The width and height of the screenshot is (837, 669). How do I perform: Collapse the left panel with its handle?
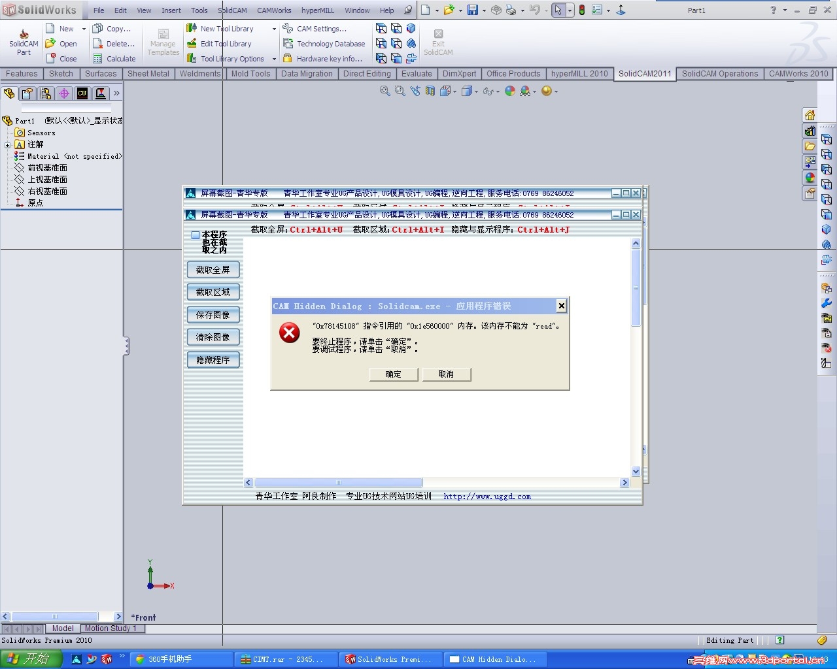pyautogui.click(x=126, y=346)
